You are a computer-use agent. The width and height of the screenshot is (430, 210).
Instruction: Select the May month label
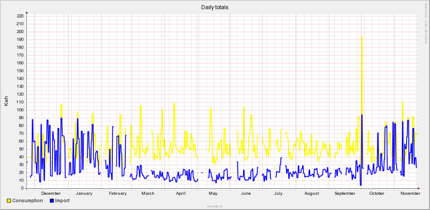213,193
